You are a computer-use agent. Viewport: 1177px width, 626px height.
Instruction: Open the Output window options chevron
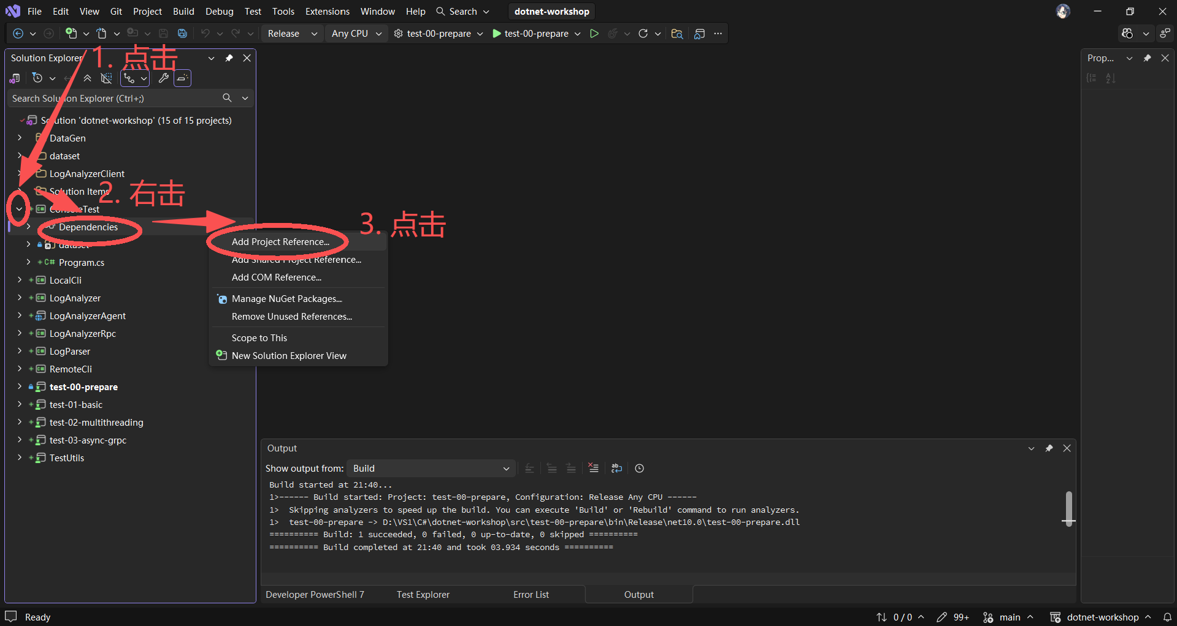pos(1031,448)
